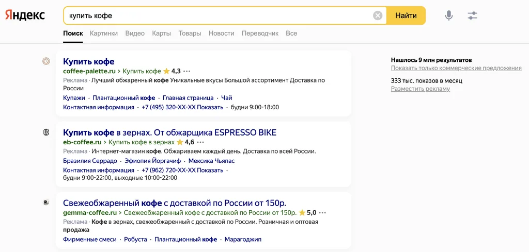Start voice search with the microphone icon
Viewport: 529px width, 252px height.
pos(449,15)
